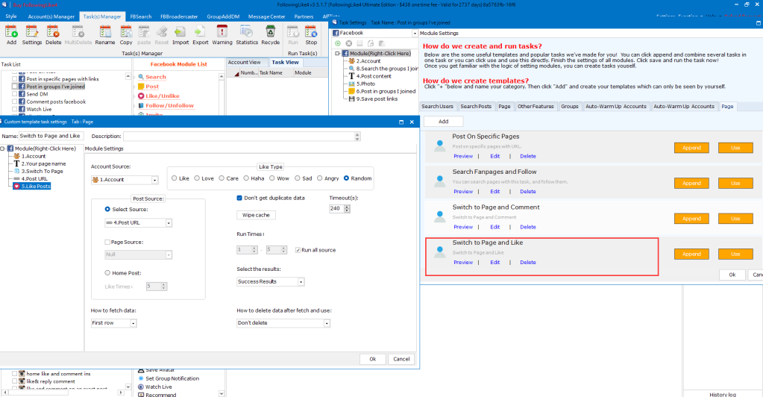Select the Love like type
763x397 pixels.
point(197,178)
